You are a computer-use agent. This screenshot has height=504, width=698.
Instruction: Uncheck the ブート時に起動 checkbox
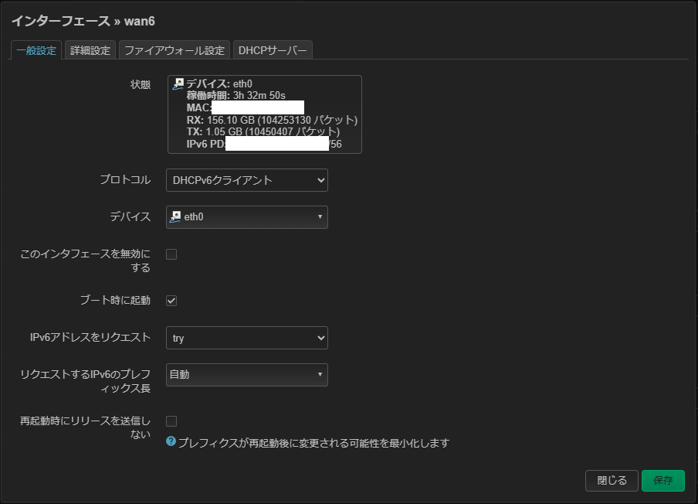[171, 301]
